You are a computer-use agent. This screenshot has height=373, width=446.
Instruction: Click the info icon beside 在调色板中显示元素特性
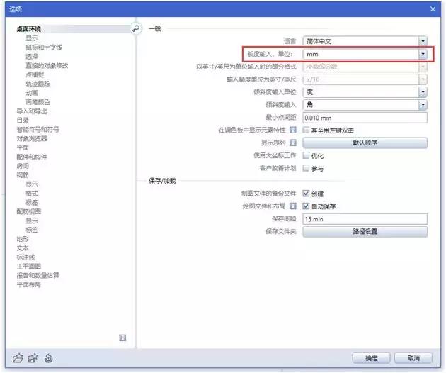tap(292, 130)
